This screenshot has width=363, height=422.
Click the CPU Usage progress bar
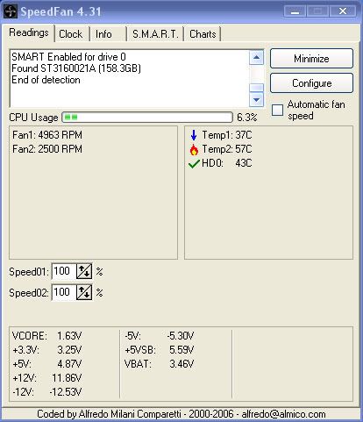point(147,118)
